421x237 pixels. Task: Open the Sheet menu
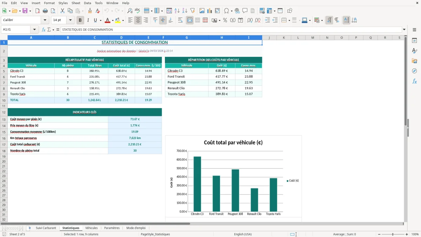click(76, 3)
